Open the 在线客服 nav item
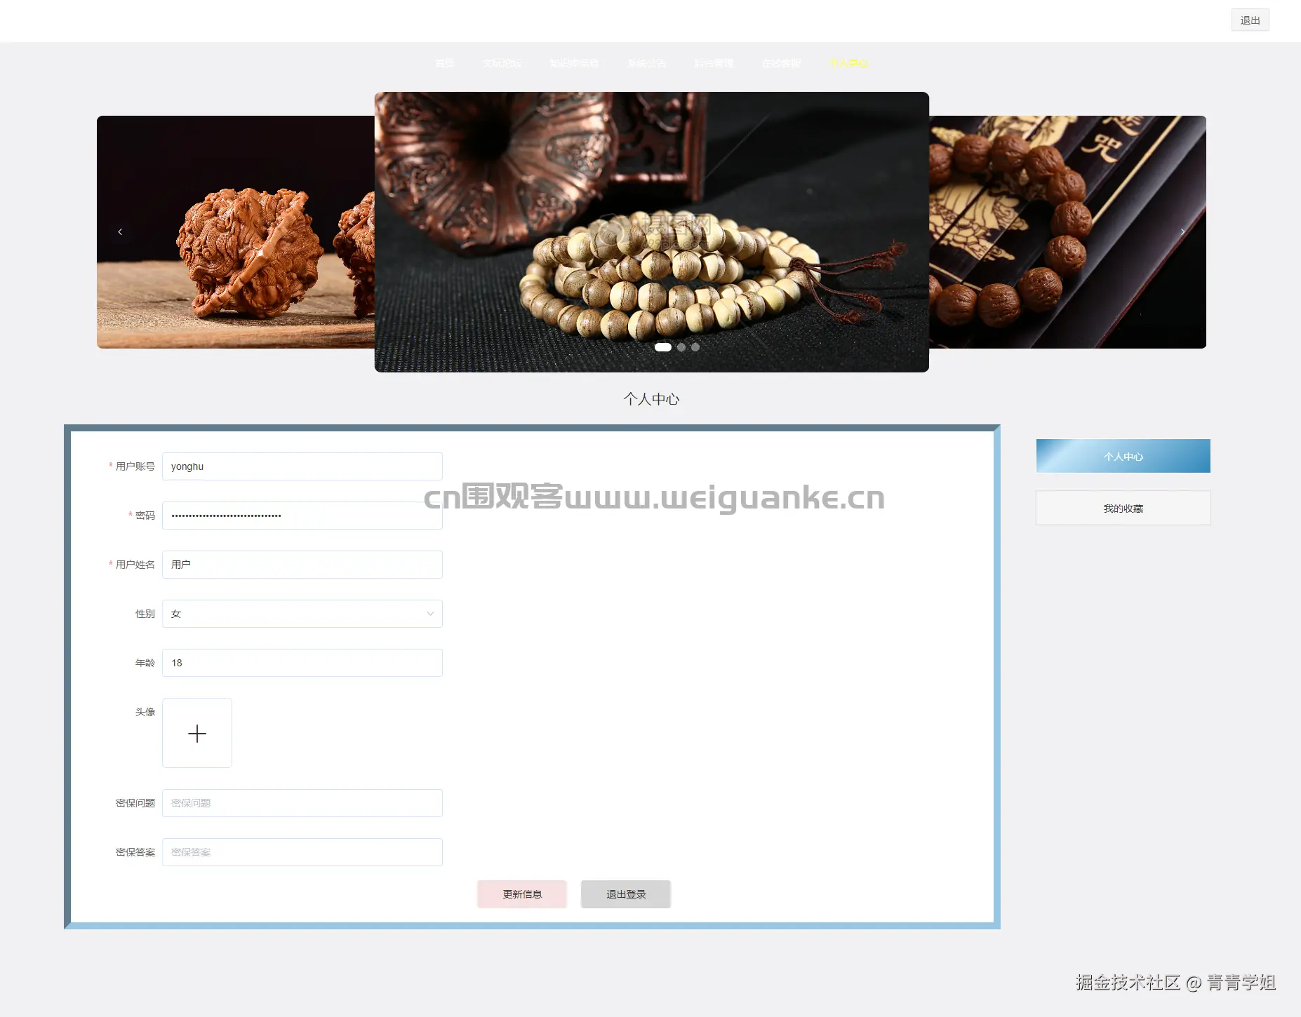This screenshot has width=1301, height=1017. tap(781, 63)
